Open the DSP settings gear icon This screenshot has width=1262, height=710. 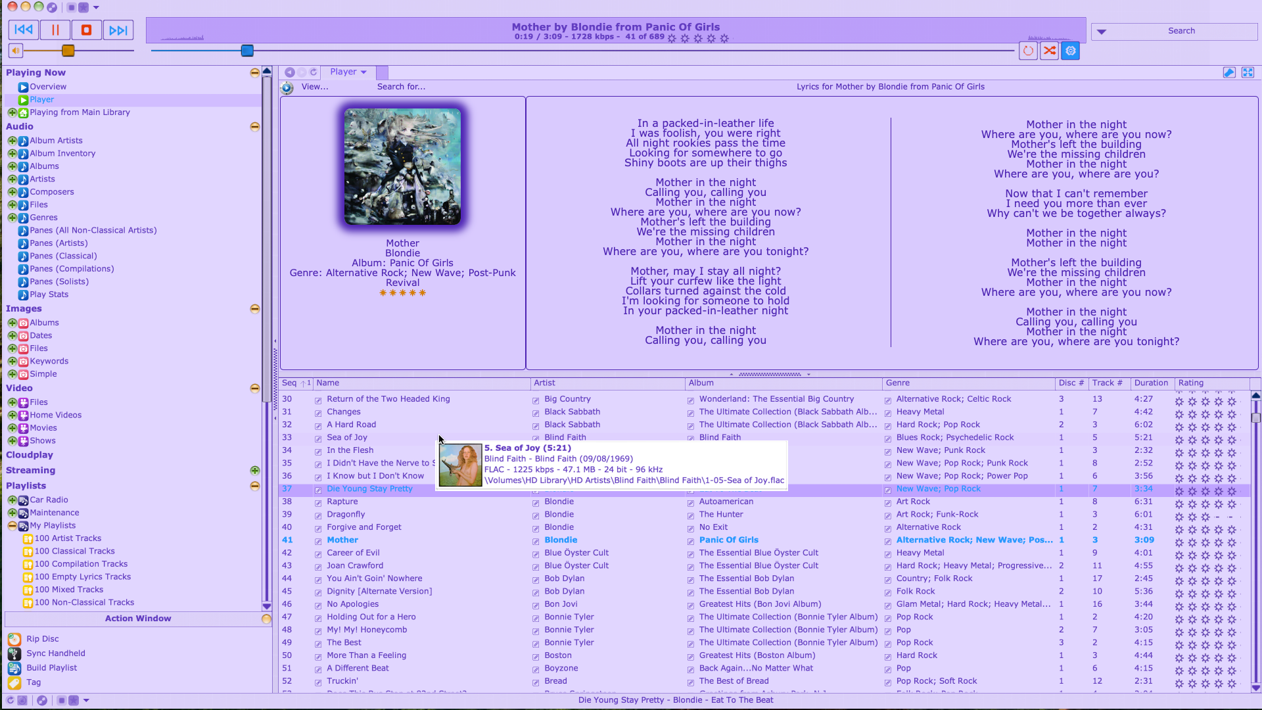tap(1071, 51)
